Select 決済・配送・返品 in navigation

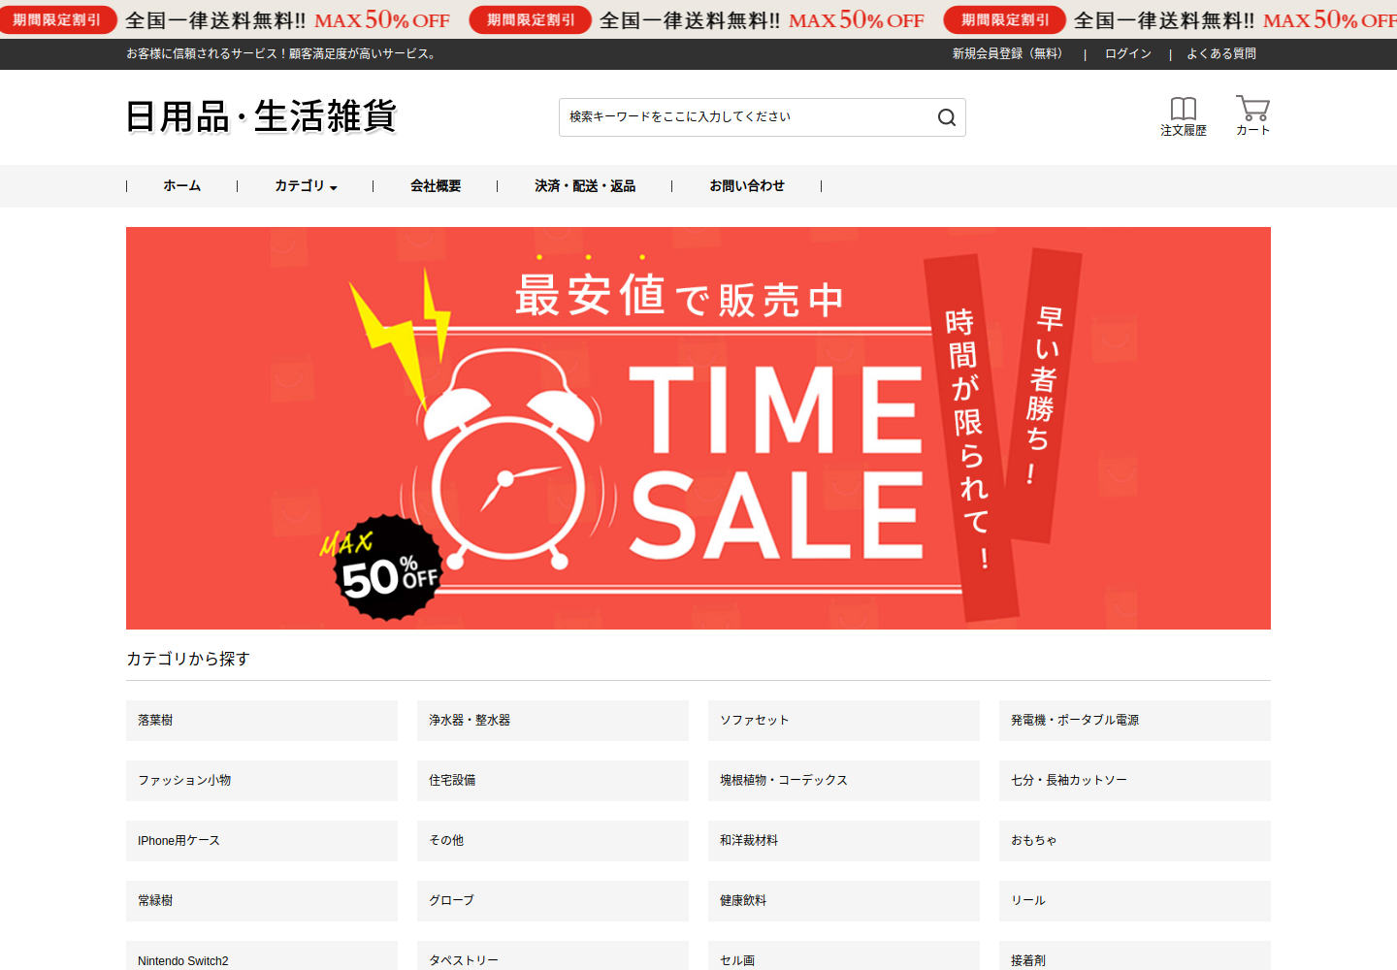(585, 186)
